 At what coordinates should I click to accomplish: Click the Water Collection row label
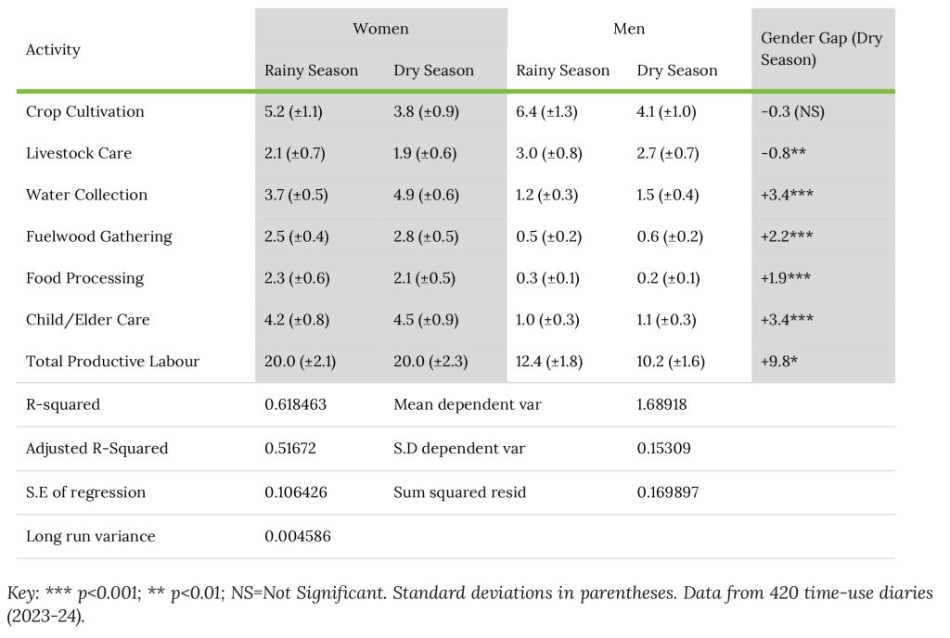86,195
